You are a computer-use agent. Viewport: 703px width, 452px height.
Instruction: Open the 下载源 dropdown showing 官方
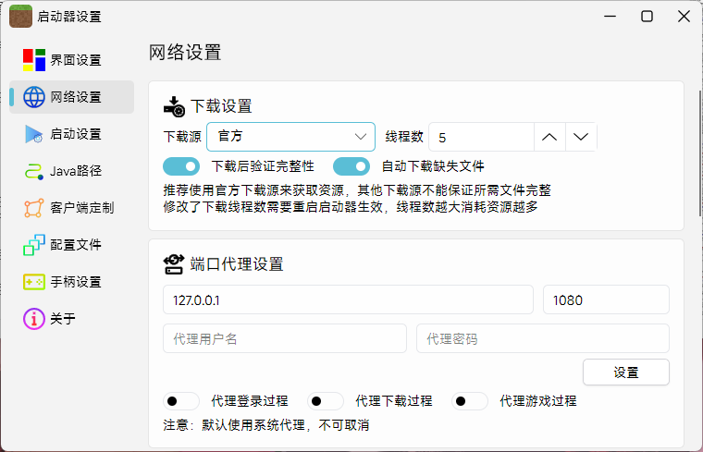click(x=290, y=137)
